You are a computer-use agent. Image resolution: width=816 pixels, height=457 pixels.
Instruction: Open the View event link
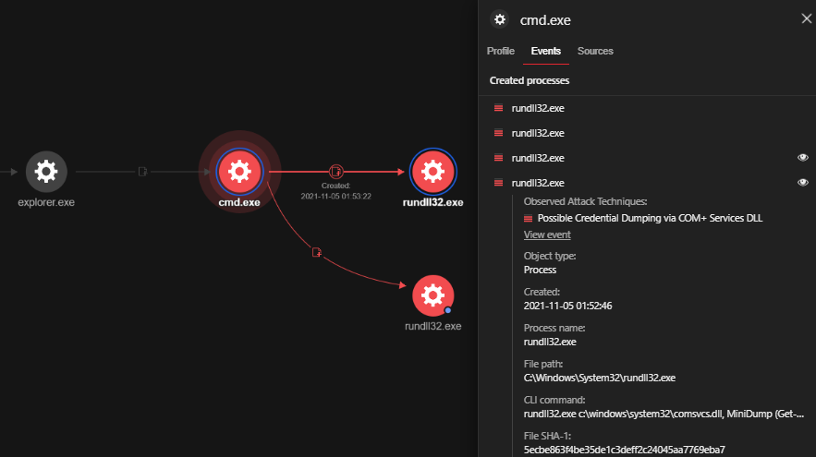[547, 235]
